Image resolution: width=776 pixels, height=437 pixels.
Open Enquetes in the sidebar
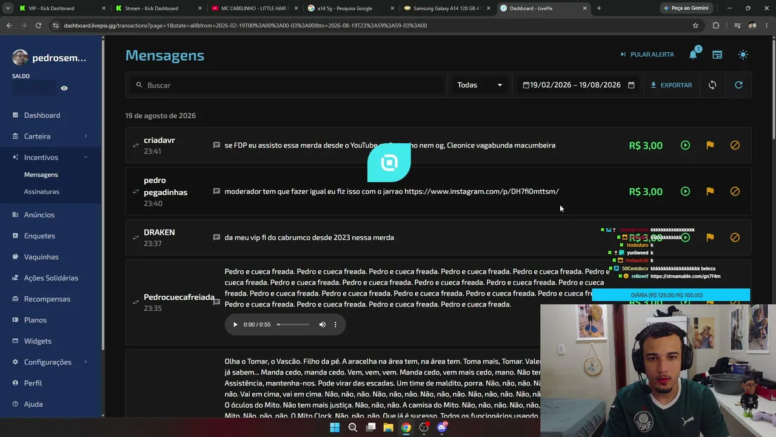tap(39, 236)
